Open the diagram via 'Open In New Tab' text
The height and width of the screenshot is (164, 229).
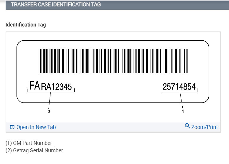pyautogui.click(x=36, y=127)
